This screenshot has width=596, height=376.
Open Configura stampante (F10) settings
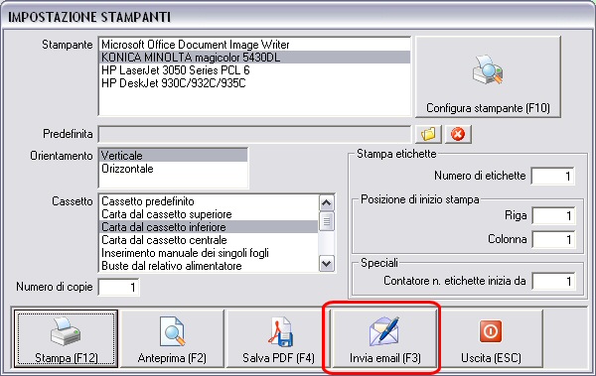pos(488,76)
